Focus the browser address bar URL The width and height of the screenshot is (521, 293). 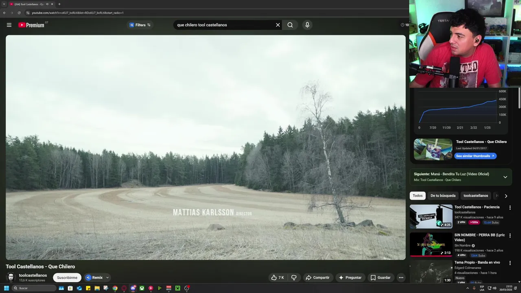pos(77,13)
